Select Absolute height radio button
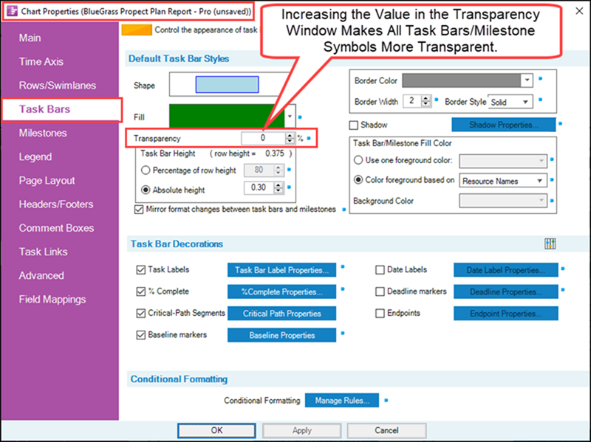 [146, 190]
